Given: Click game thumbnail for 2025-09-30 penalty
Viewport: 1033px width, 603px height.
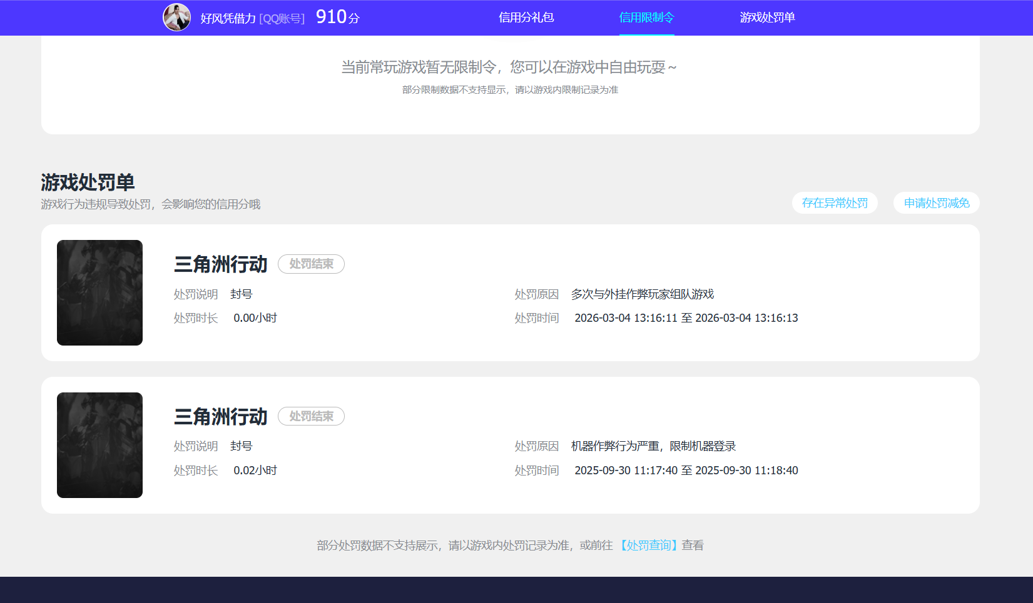Looking at the screenshot, I should coord(99,445).
